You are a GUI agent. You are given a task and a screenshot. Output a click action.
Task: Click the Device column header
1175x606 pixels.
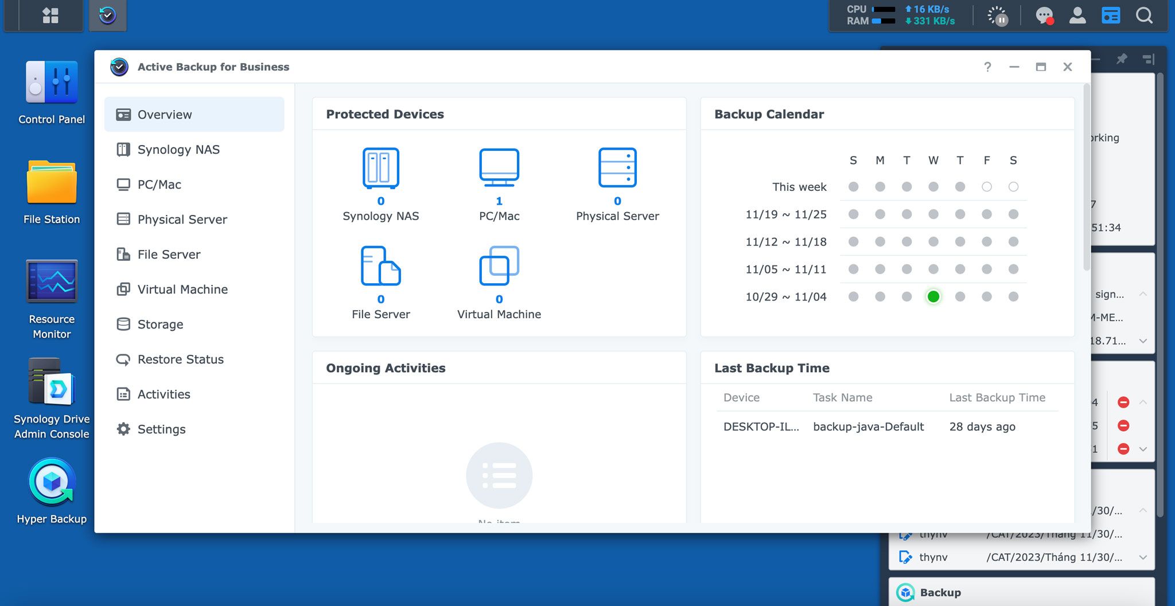click(741, 397)
